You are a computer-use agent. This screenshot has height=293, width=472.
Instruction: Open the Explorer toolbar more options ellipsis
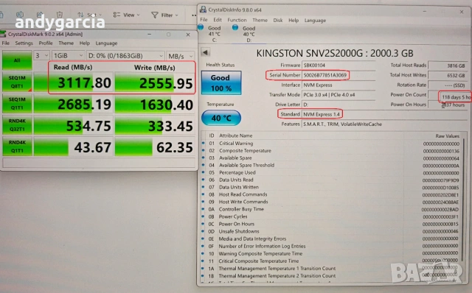(194, 15)
